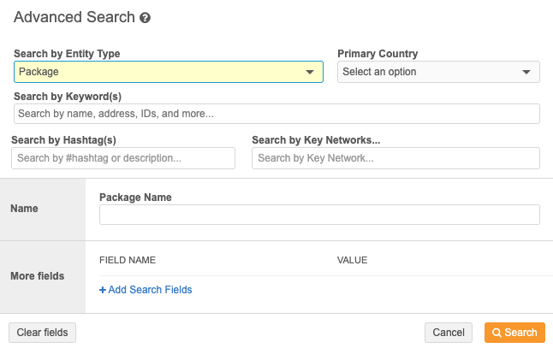Focus the Search by Keyword(s) field
Screen dimensions: 553x348
click(276, 114)
